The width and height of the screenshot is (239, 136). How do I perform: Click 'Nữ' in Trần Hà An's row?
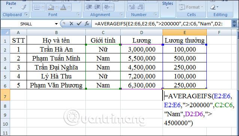click(x=103, y=49)
